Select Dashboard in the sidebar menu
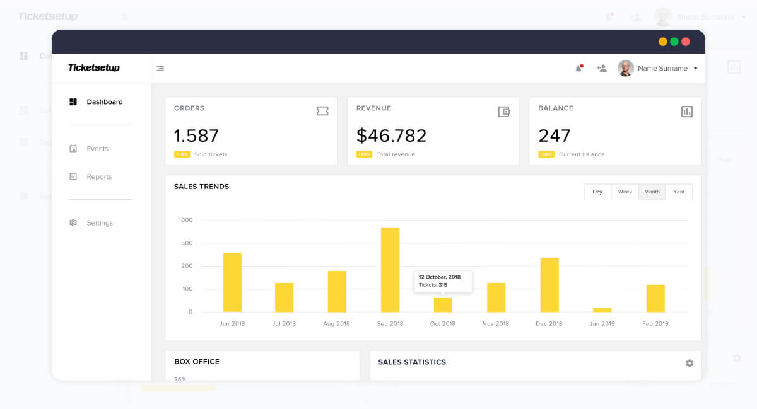The height and width of the screenshot is (409, 757). tap(104, 101)
